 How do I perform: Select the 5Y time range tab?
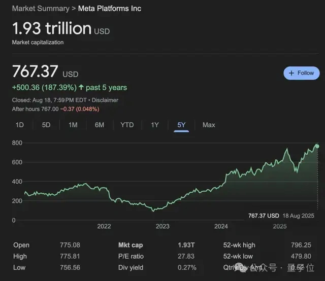[x=181, y=125]
